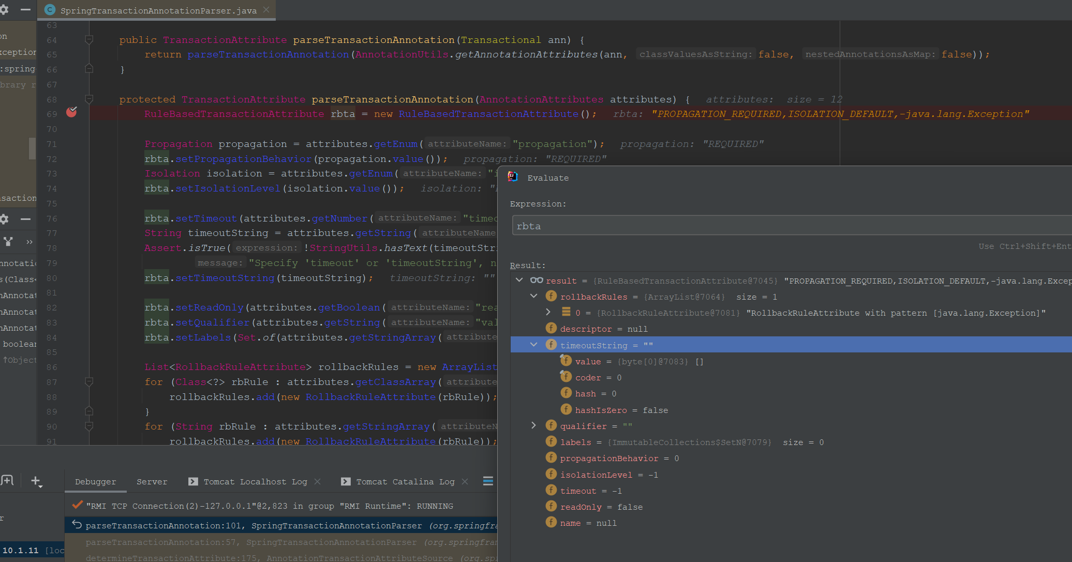
Task: Show more toolbar items with the double chevron
Action: [x=29, y=242]
